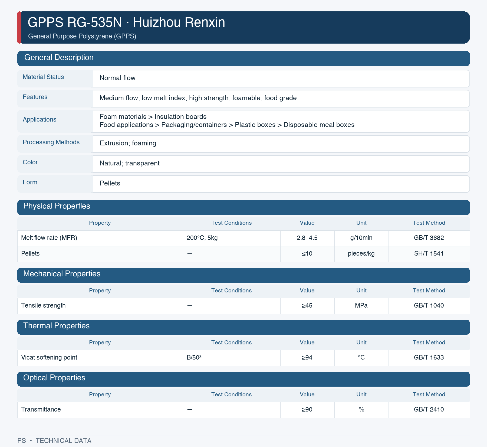The image size is (487, 447).
Task: Select "Foam materials > Insulation boards" line
Action: [x=153, y=117]
